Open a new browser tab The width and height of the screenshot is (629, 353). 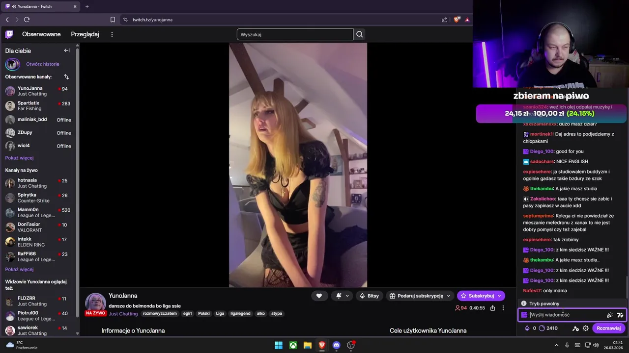[x=87, y=6]
